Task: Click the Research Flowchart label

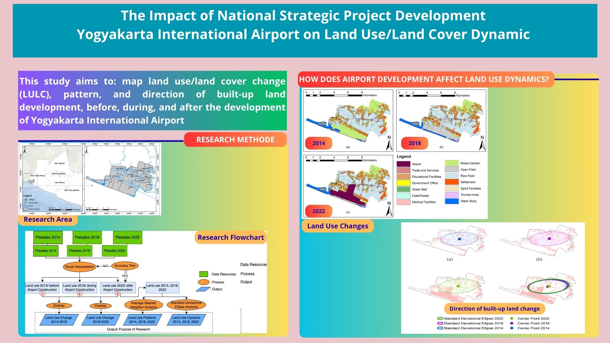Action: point(231,238)
